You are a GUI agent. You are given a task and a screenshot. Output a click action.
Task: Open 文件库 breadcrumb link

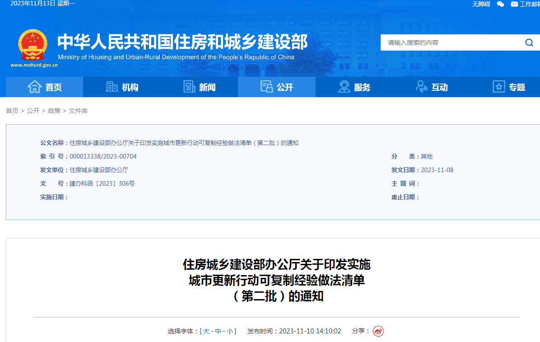pos(78,111)
